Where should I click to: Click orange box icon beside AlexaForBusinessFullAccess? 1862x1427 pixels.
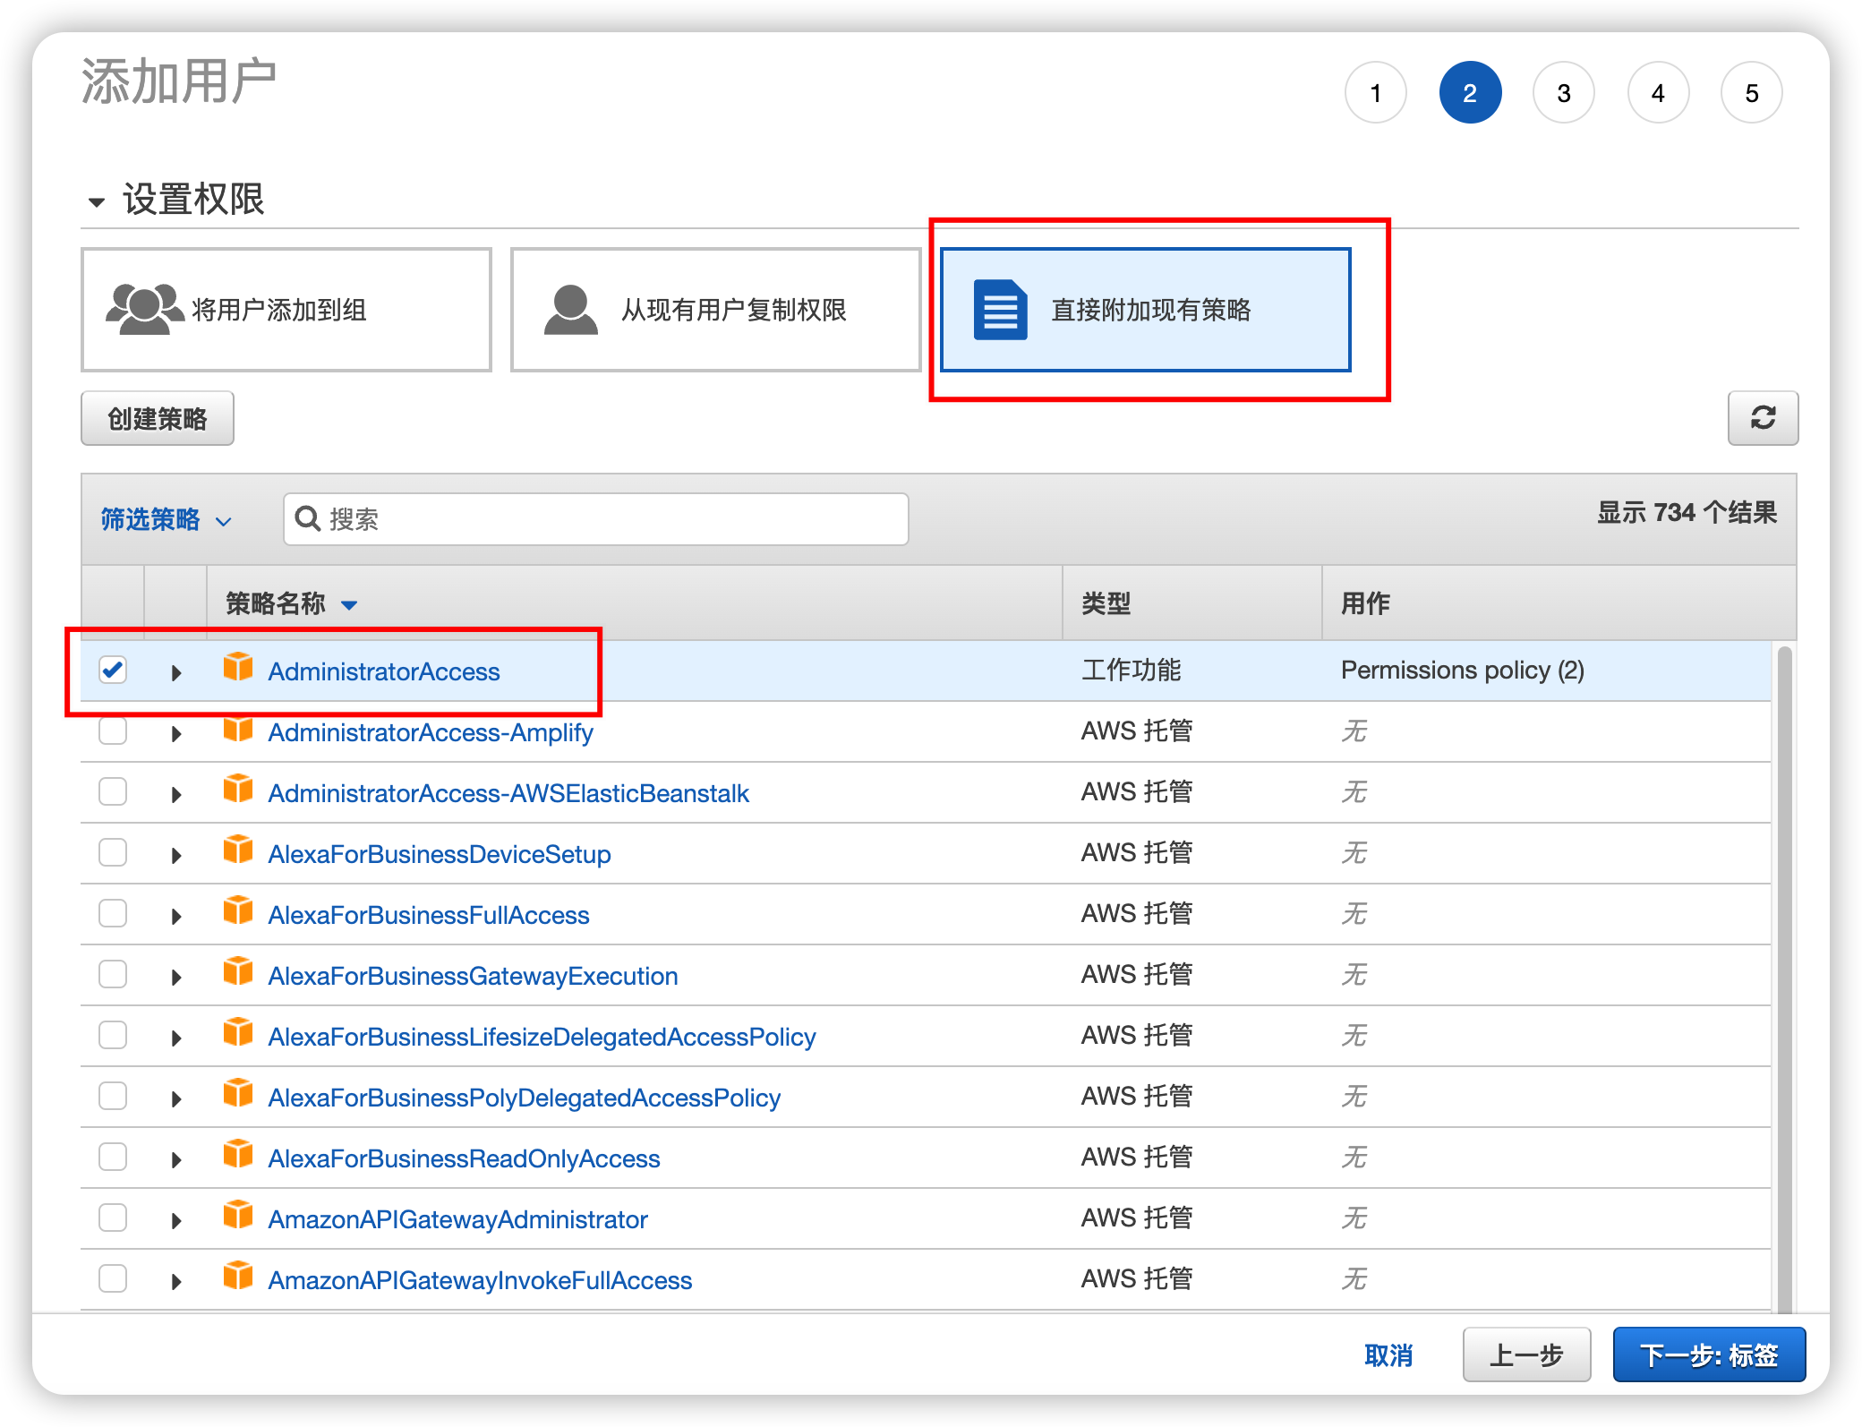click(237, 911)
